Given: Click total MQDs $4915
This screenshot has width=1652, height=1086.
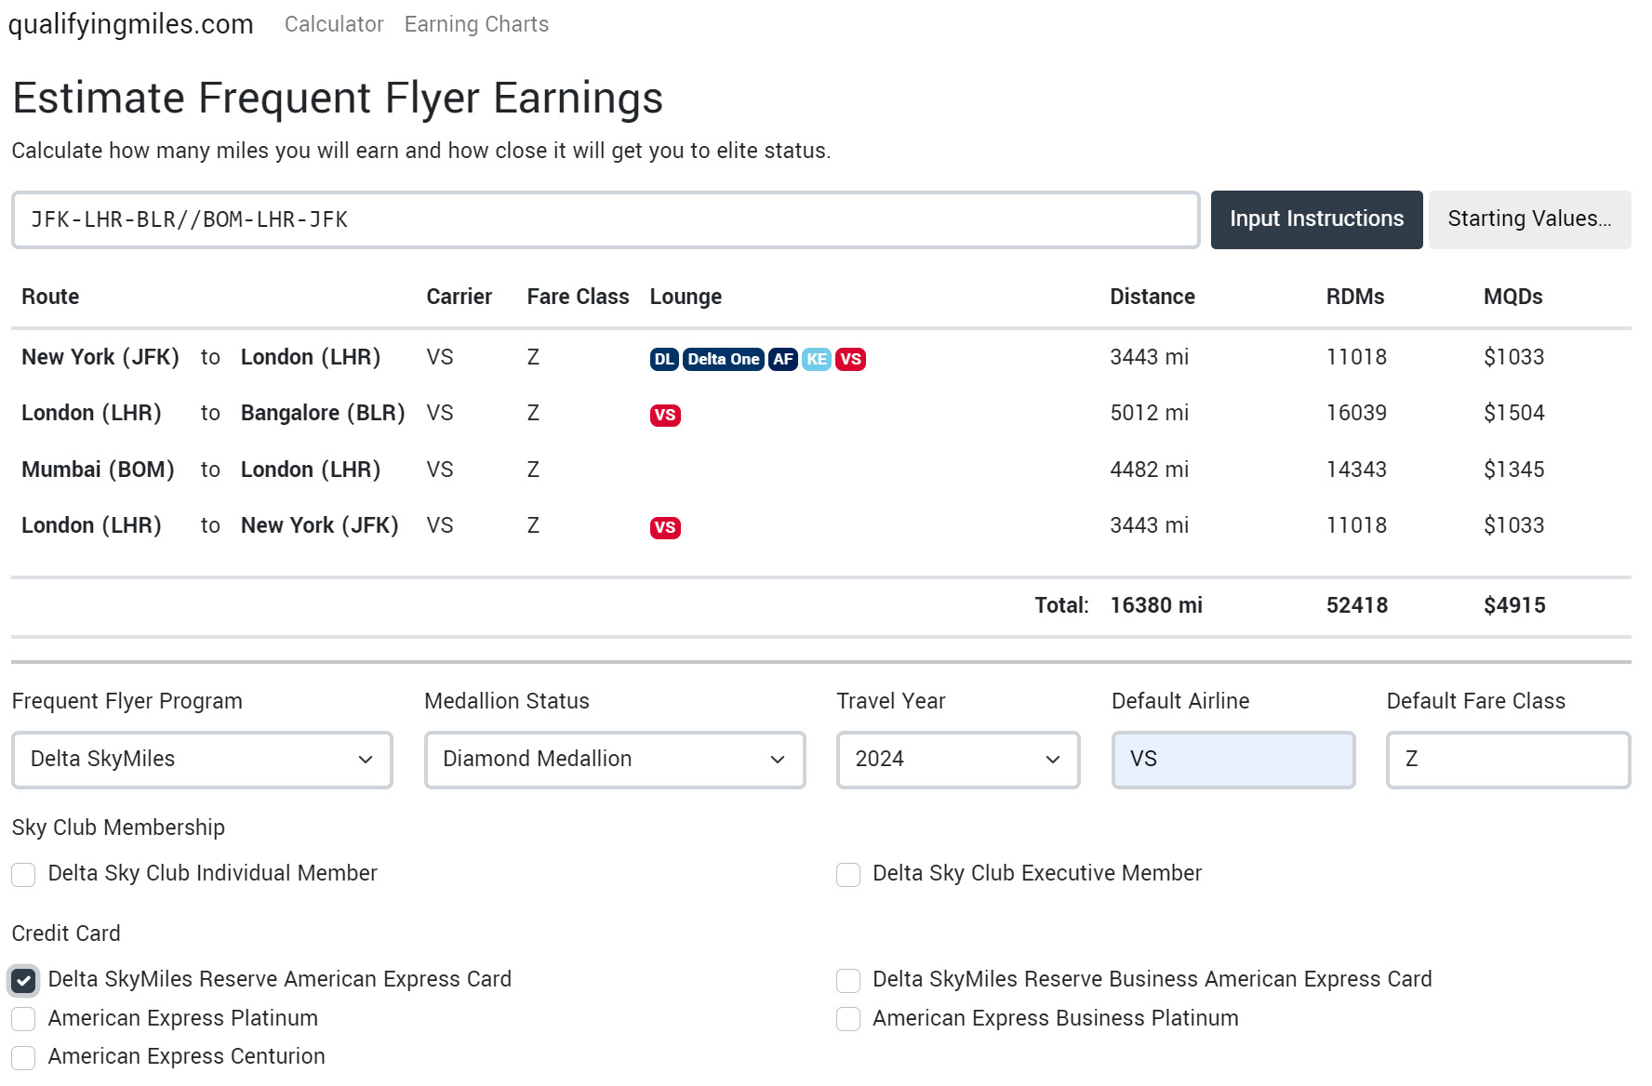Looking at the screenshot, I should tap(1514, 605).
